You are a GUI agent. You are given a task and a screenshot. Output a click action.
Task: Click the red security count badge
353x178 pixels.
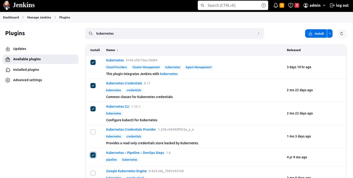click(297, 6)
